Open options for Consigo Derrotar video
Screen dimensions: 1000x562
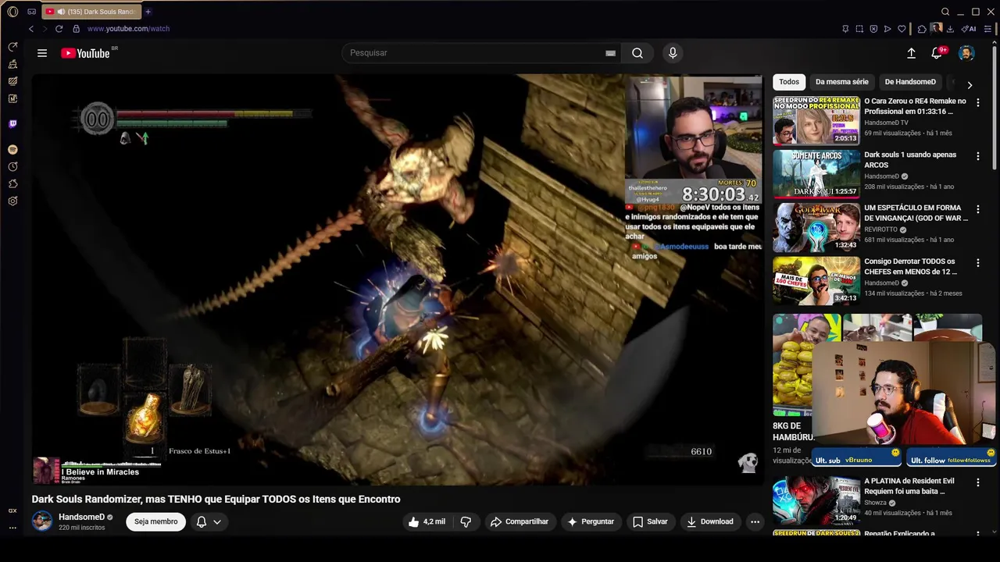pos(977,263)
